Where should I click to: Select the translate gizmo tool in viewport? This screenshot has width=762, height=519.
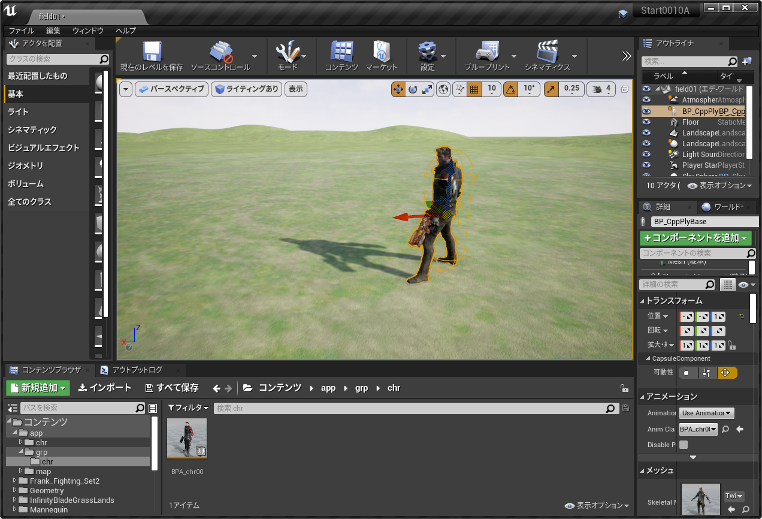pyautogui.click(x=398, y=89)
